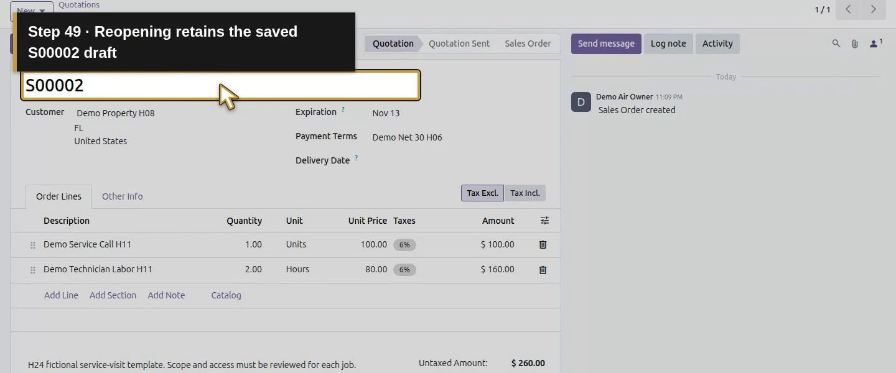Screen dimensions: 896x373
Task: Select Sales Order status stage
Action: [528, 44]
